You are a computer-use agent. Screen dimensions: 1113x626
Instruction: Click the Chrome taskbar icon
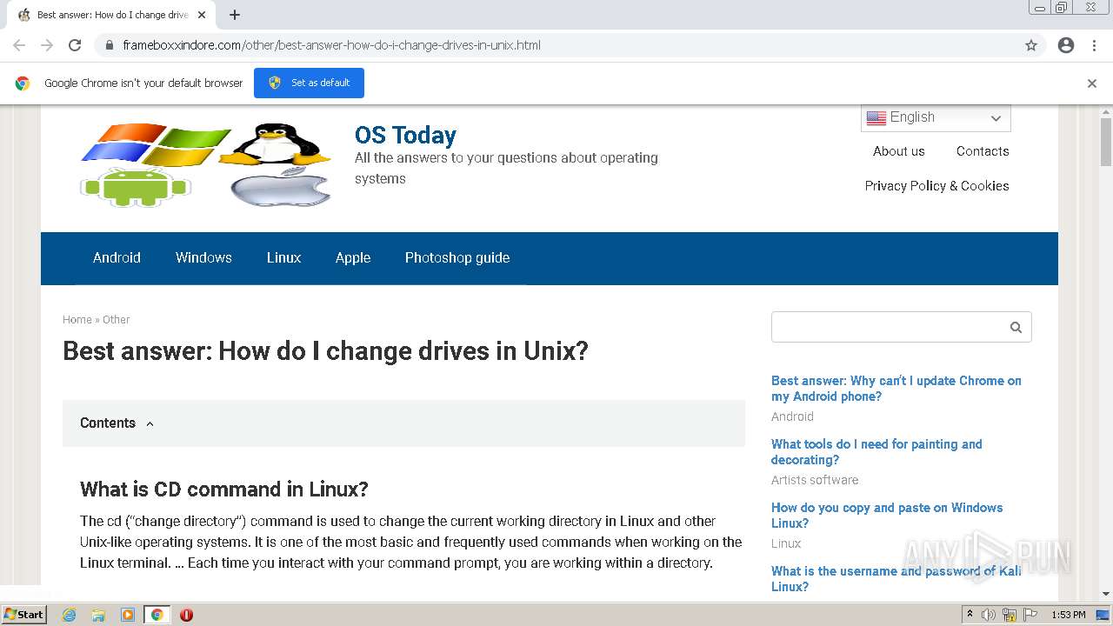[x=157, y=615]
